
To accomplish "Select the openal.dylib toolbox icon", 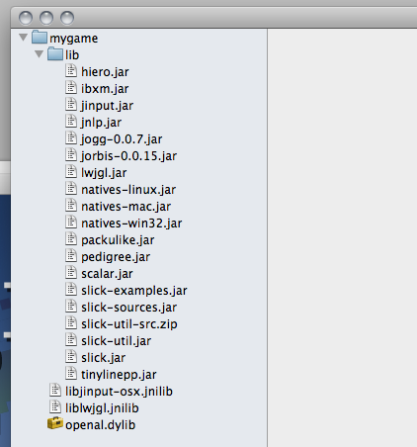I will (x=55, y=423).
